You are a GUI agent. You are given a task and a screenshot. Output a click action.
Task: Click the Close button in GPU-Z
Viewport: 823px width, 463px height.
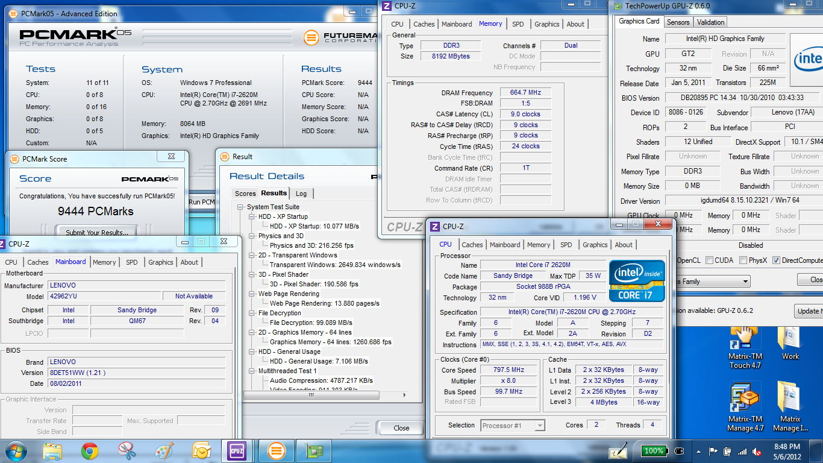point(811,280)
